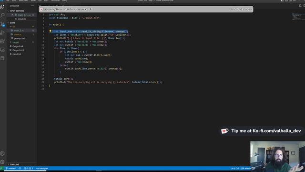The image size is (305, 172).
Task: Open the Extensions view
Action: [2, 41]
